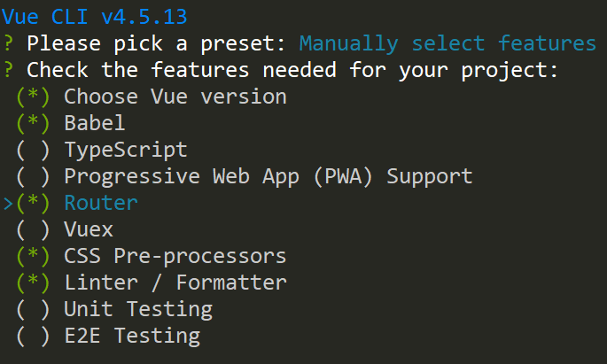Select the Vuex option text

[89, 229]
